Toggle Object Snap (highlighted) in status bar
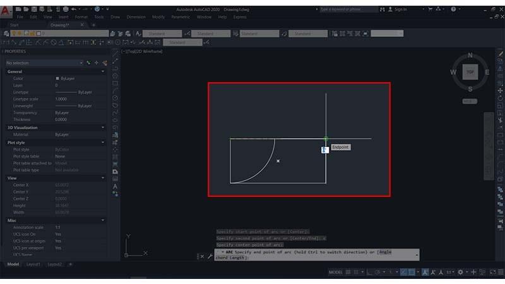Image resolution: width=505 pixels, height=284 pixels. click(412, 272)
